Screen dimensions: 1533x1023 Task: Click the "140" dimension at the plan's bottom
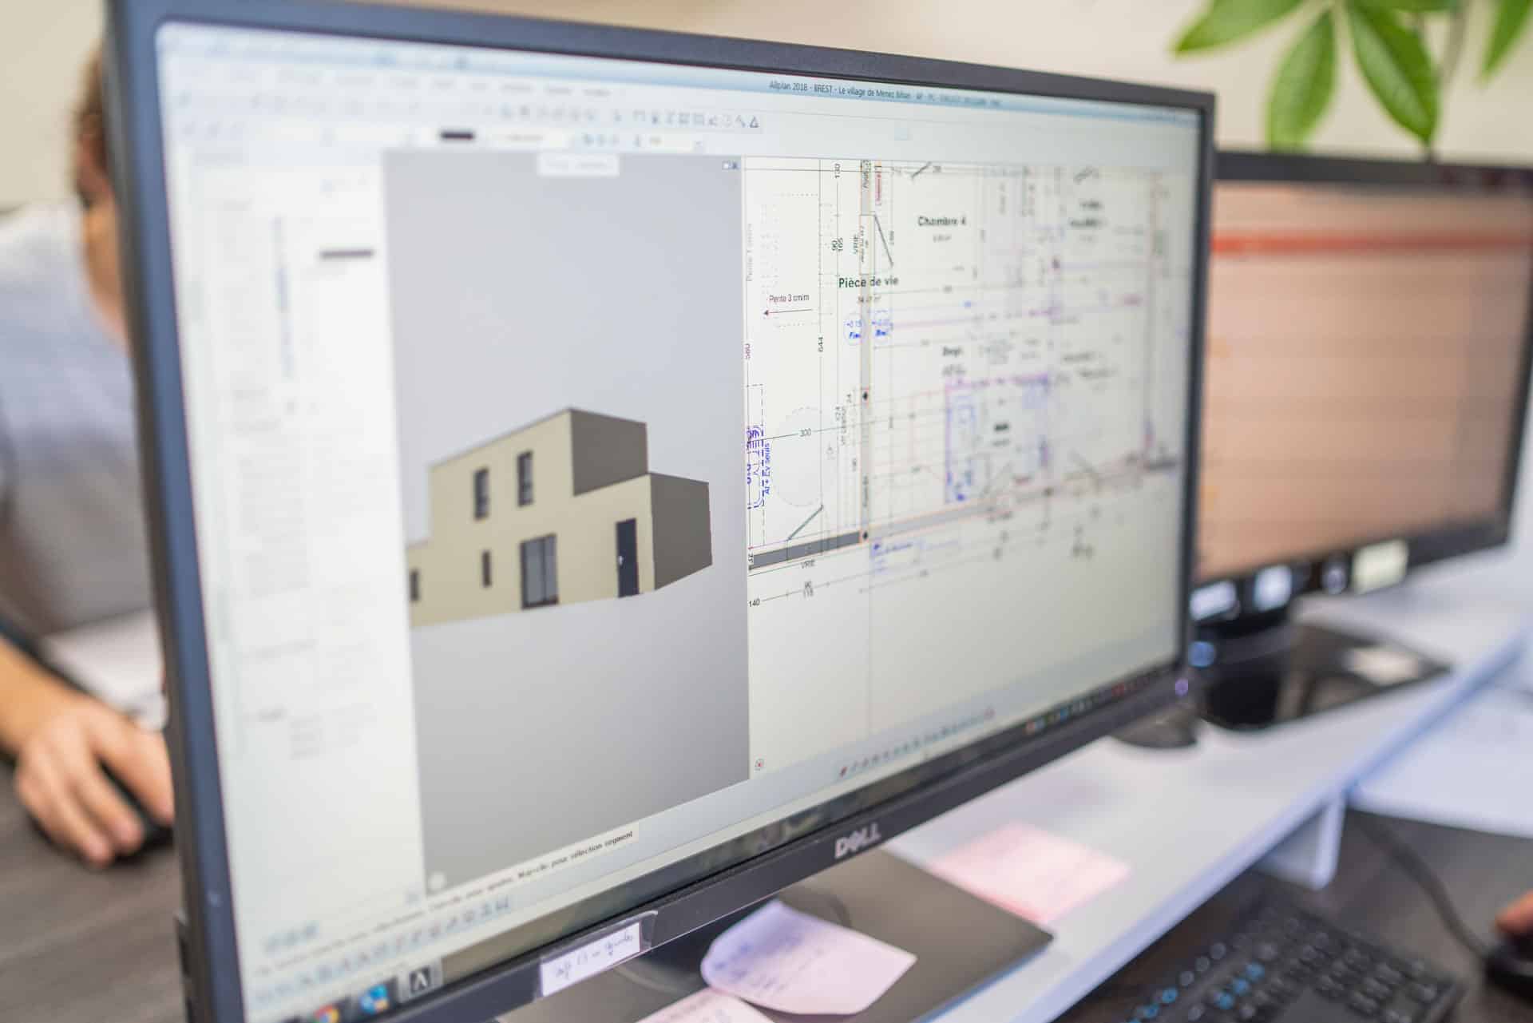point(754,603)
